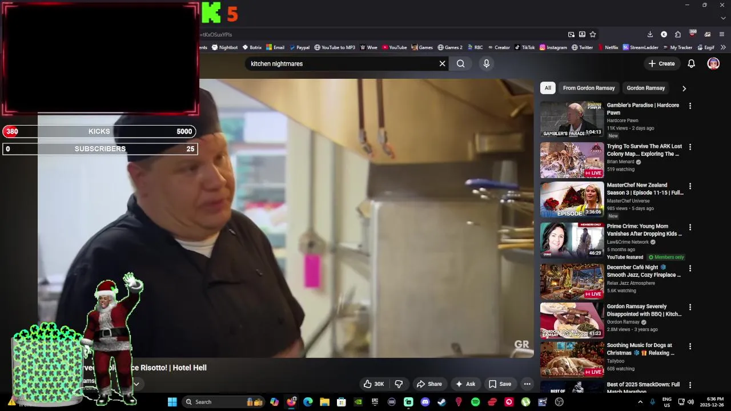
Task: Open the tab list chevron at top right
Action: pyautogui.click(x=723, y=18)
